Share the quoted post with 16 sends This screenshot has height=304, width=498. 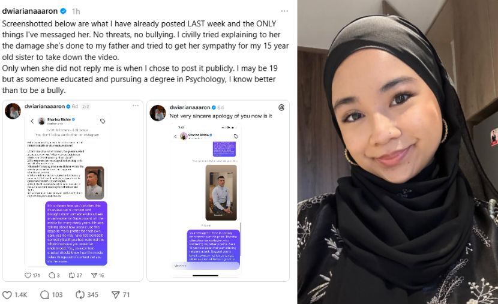coord(94,275)
